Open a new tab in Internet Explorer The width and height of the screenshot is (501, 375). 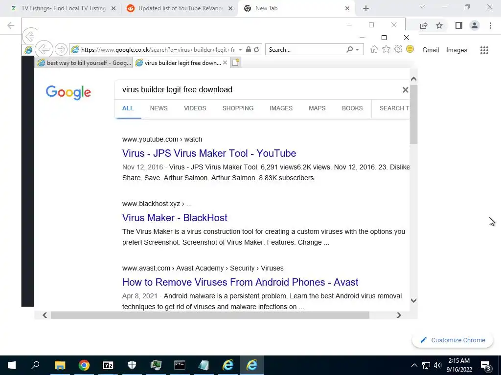click(235, 62)
